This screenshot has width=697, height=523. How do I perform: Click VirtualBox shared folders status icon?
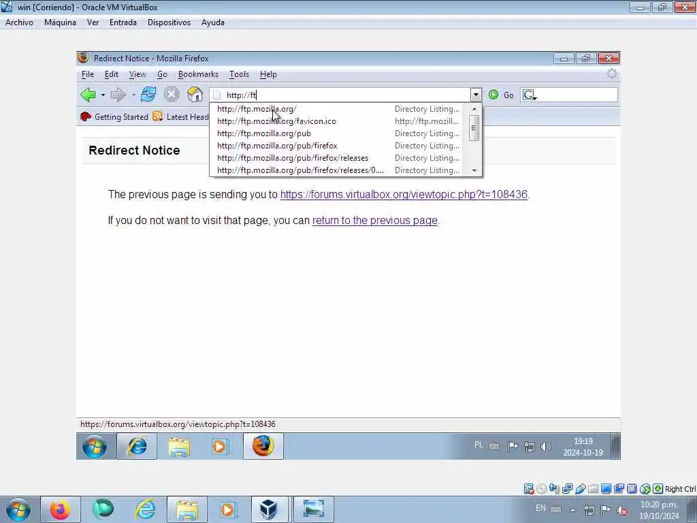tap(594, 489)
